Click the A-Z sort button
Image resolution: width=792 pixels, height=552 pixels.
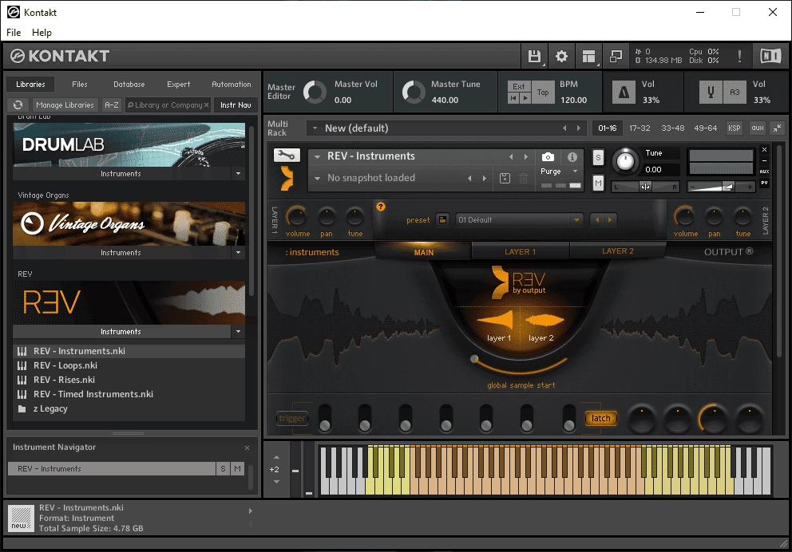tap(111, 105)
